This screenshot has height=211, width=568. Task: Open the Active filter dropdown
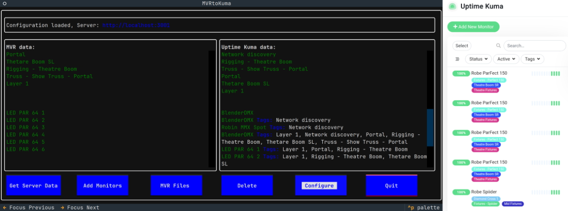(x=506, y=59)
